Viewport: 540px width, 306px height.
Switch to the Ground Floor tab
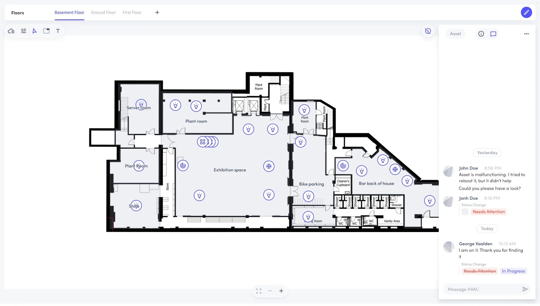(x=103, y=12)
